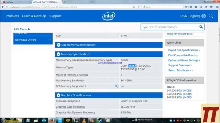Click the Pocket icon in the toolbar
220x123 pixels.
coord(196,7)
